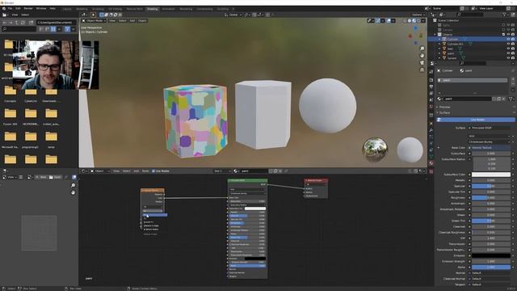
Task: Select the paint material slot in list
Action: (473, 80)
